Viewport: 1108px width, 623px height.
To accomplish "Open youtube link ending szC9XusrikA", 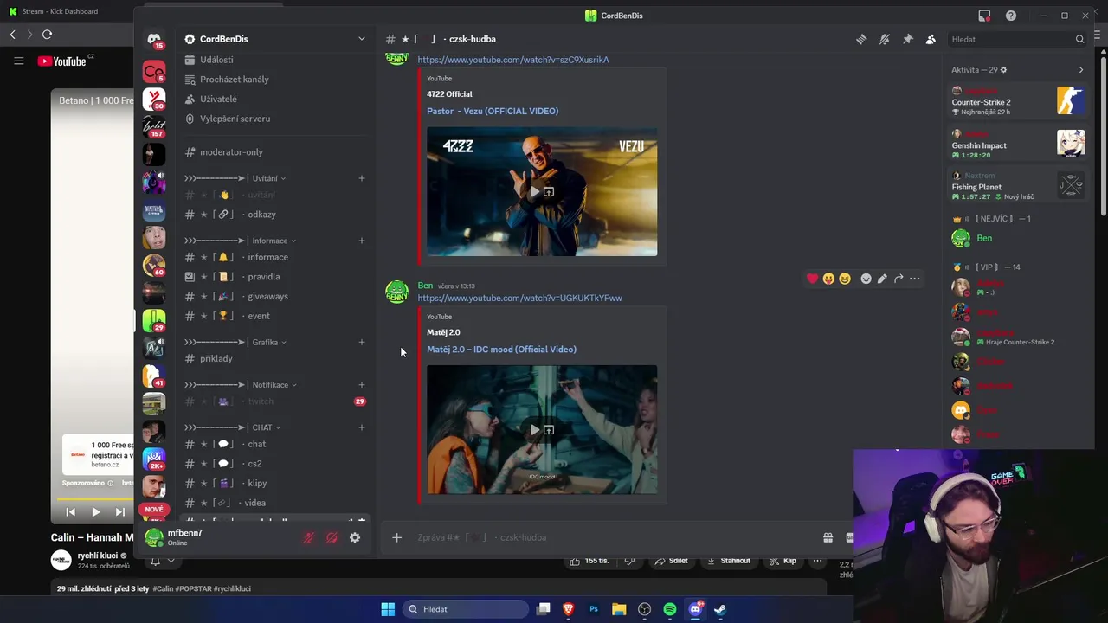I will [513, 60].
